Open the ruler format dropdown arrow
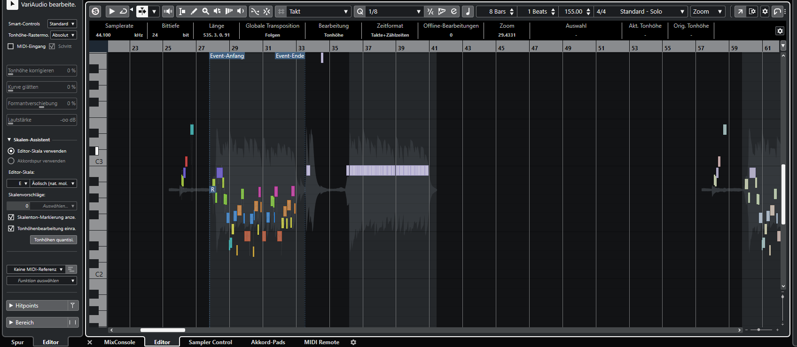Image resolution: width=797 pixels, height=347 pixels. (x=783, y=46)
